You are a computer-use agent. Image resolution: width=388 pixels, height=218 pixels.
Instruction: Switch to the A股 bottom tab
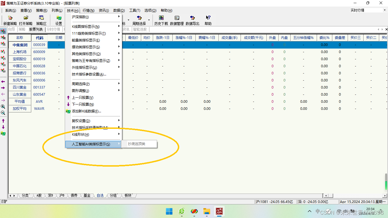tap(39, 195)
